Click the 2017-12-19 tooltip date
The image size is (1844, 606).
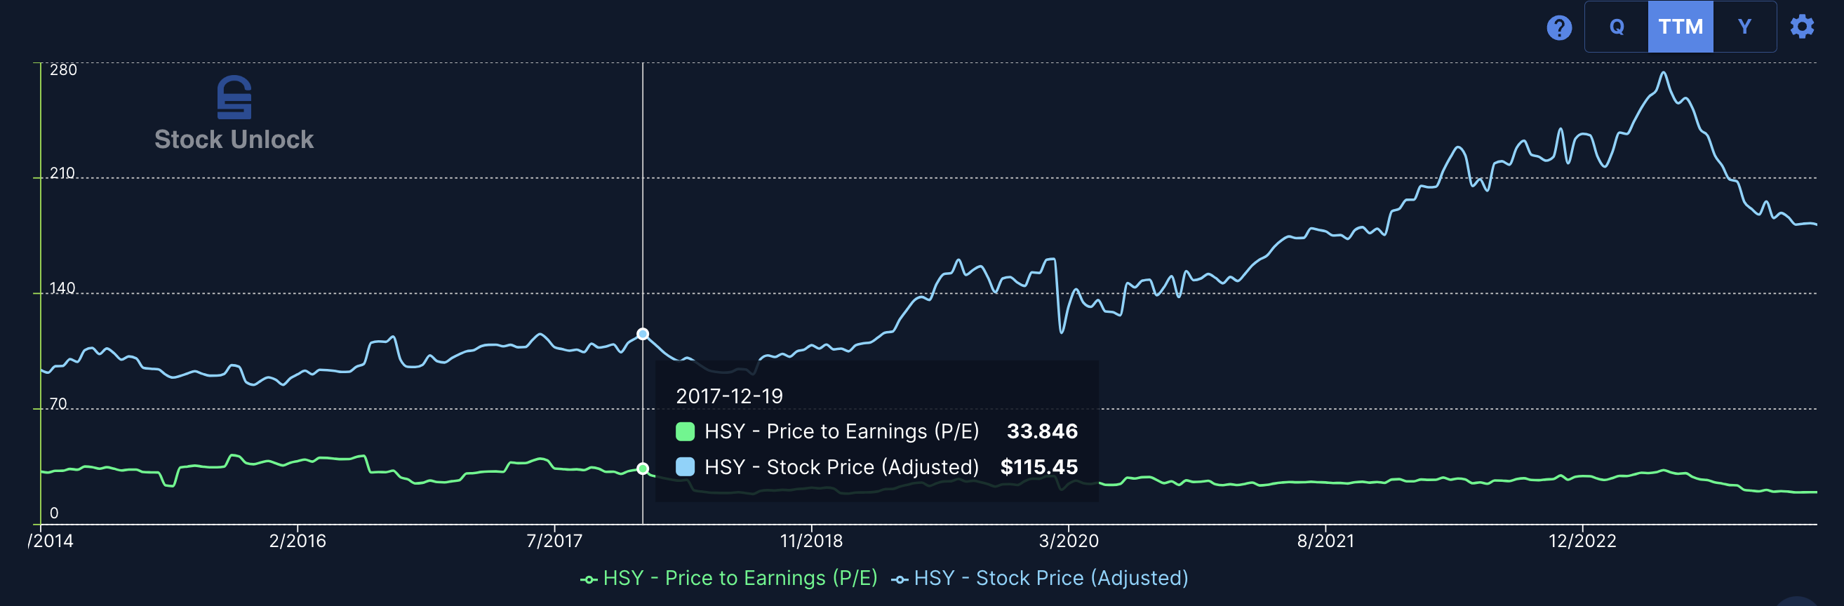point(729,396)
